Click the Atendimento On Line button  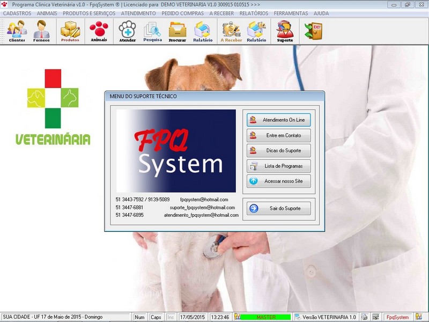click(x=278, y=120)
